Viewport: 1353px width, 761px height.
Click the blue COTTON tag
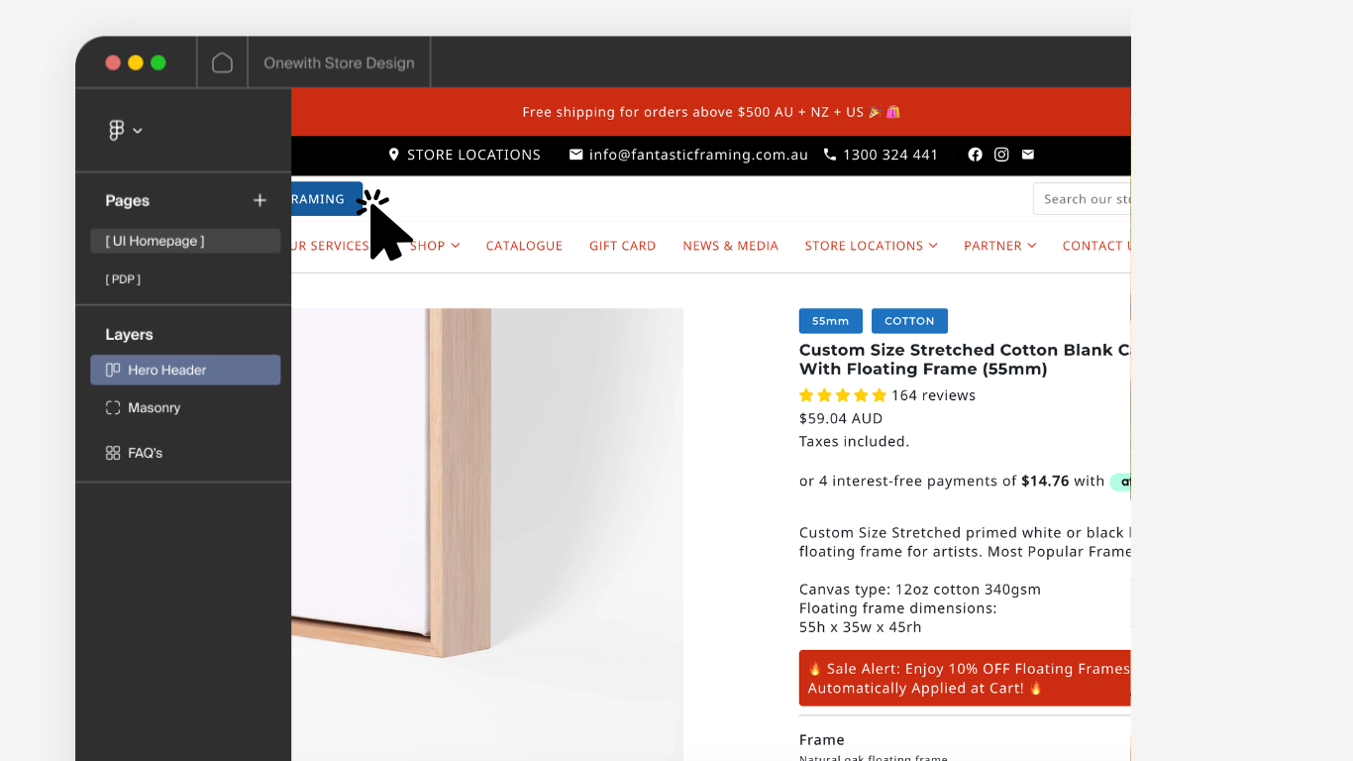(909, 321)
